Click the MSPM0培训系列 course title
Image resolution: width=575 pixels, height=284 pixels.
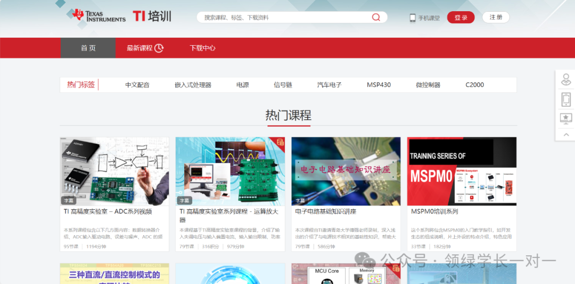click(x=434, y=211)
